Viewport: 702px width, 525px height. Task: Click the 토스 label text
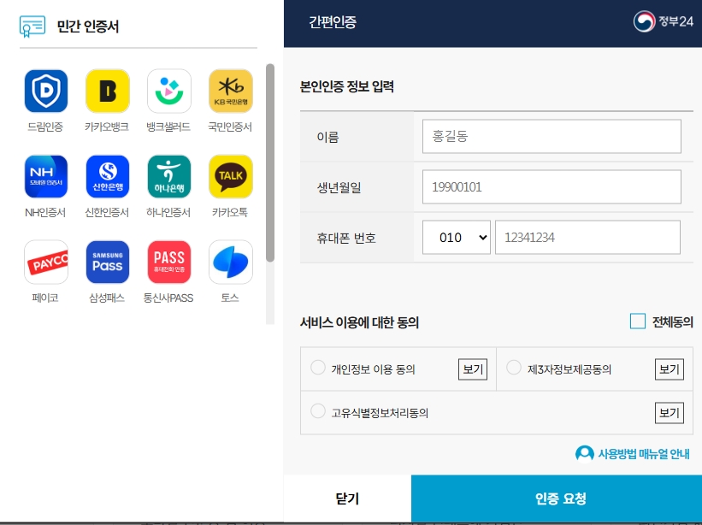(230, 298)
